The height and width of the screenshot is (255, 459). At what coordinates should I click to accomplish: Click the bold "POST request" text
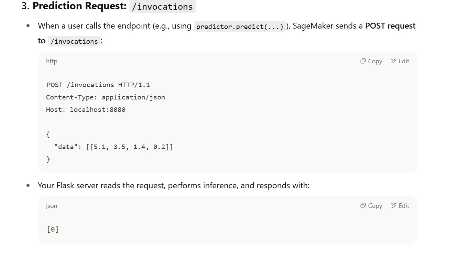(390, 26)
